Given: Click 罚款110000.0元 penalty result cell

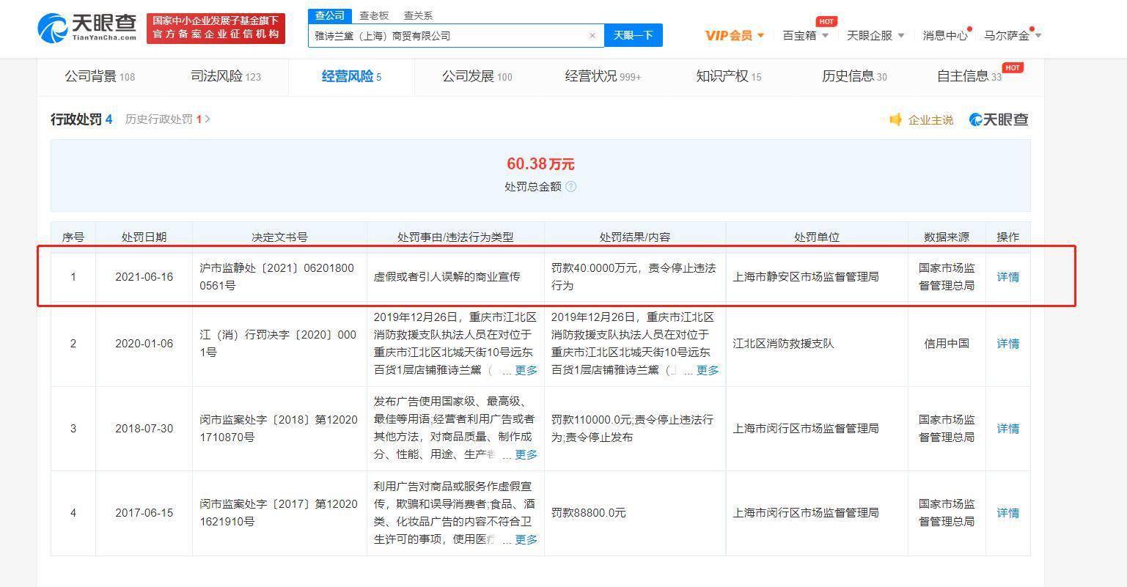Looking at the screenshot, I should click(632, 429).
